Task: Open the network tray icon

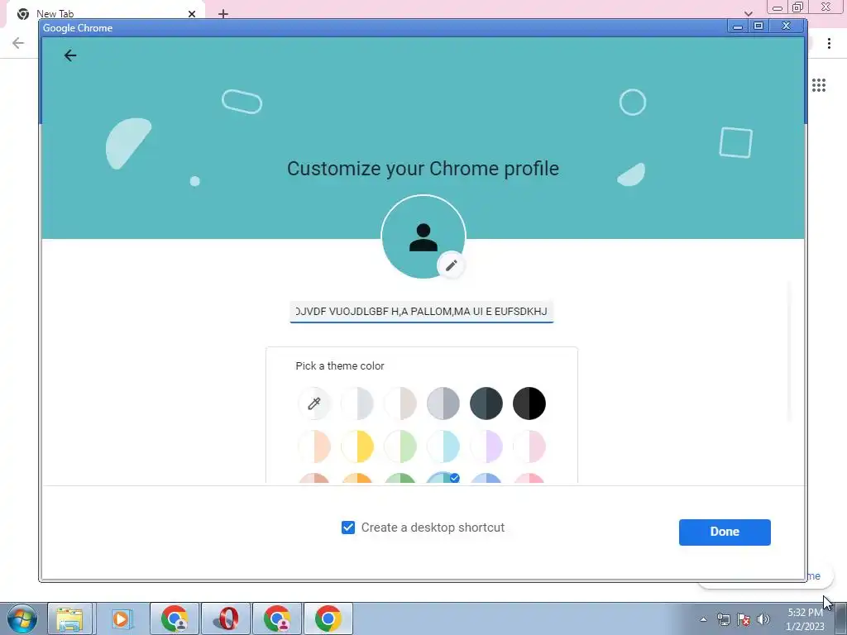Action: (723, 619)
